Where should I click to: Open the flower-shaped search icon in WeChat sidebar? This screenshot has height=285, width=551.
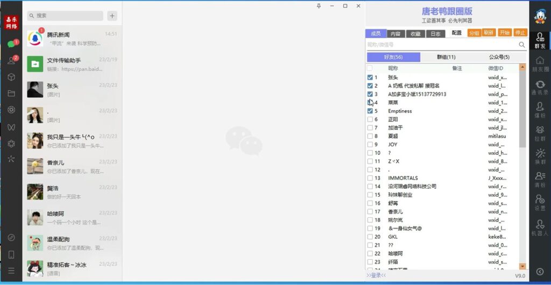[11, 143]
